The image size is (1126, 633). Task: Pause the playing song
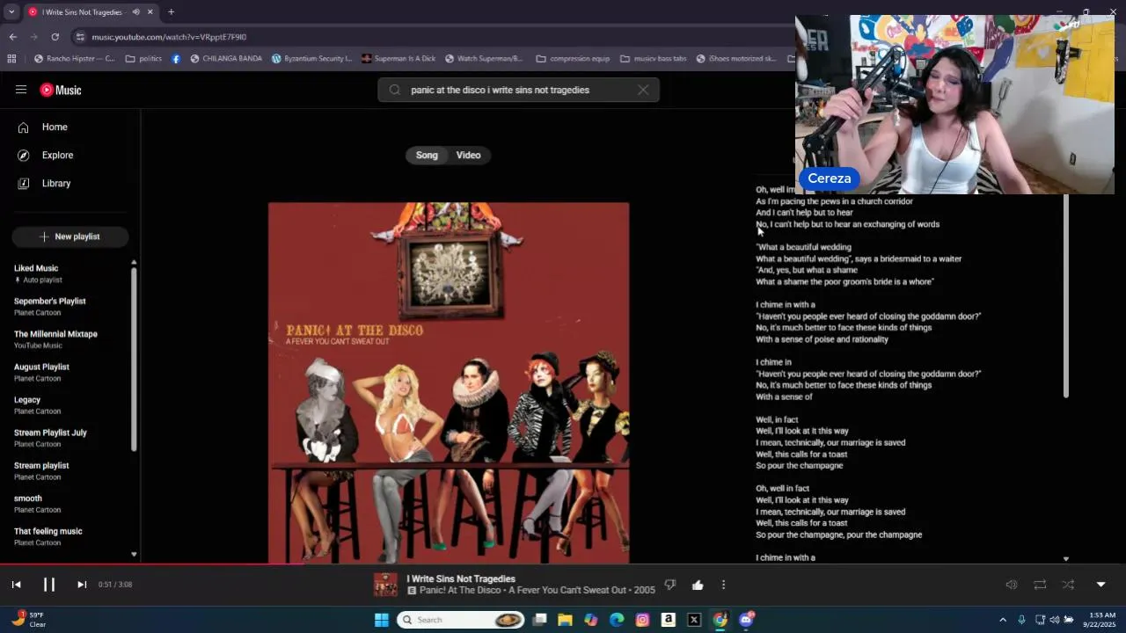49,585
